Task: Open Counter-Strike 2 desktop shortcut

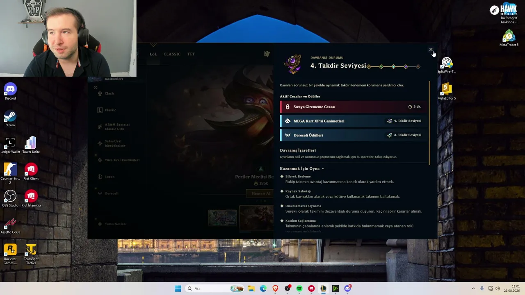Action: click(10, 174)
